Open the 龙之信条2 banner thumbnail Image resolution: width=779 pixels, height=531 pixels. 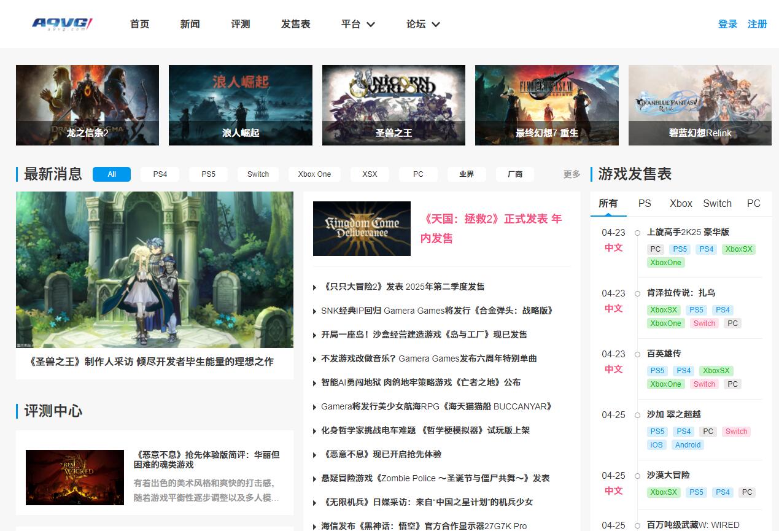click(x=87, y=106)
